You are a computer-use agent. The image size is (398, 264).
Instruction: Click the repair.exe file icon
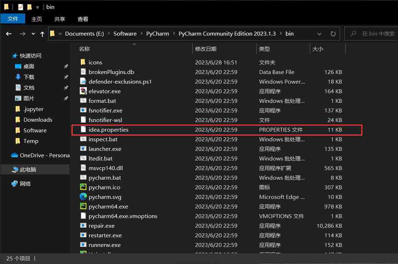83,226
